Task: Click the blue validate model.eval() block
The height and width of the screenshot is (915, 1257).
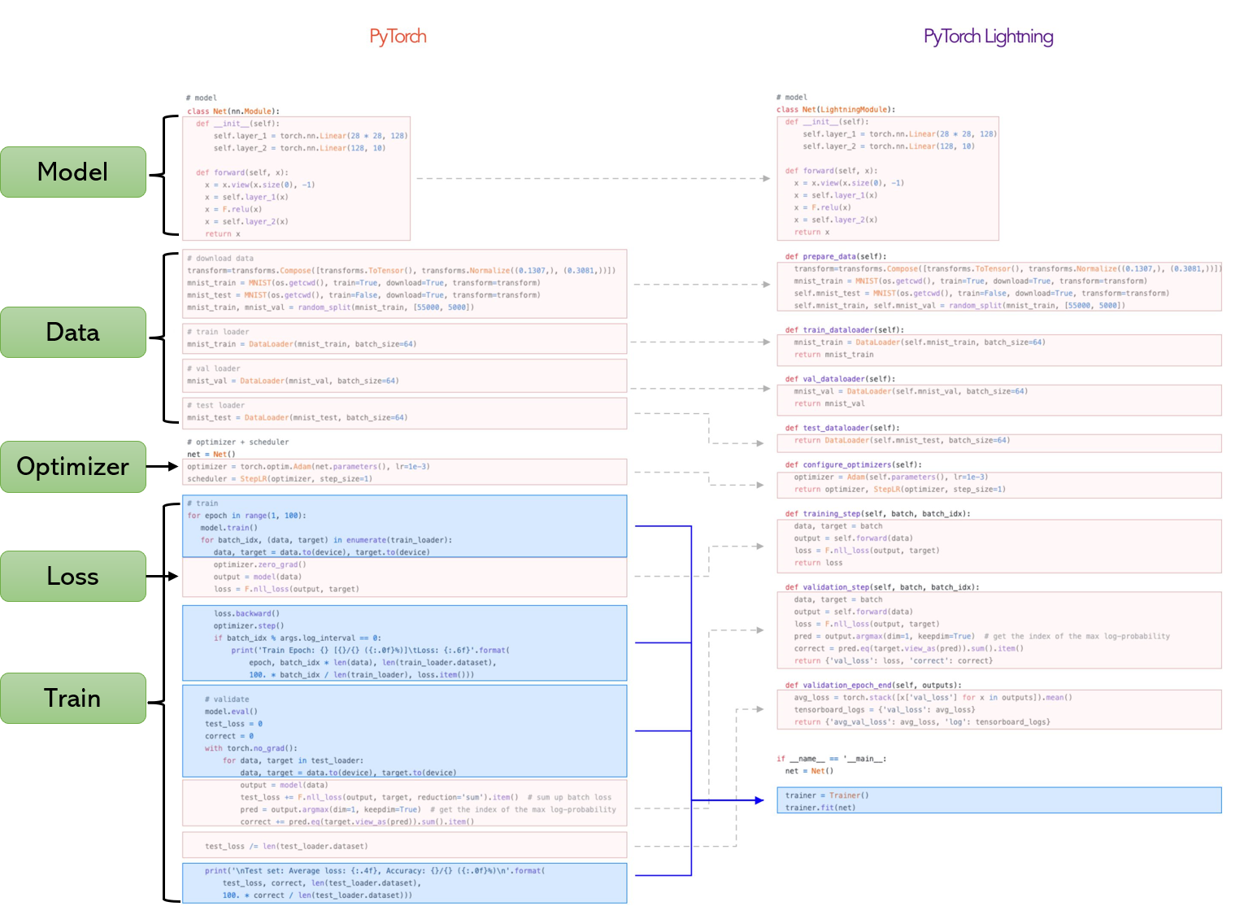Action: (404, 730)
